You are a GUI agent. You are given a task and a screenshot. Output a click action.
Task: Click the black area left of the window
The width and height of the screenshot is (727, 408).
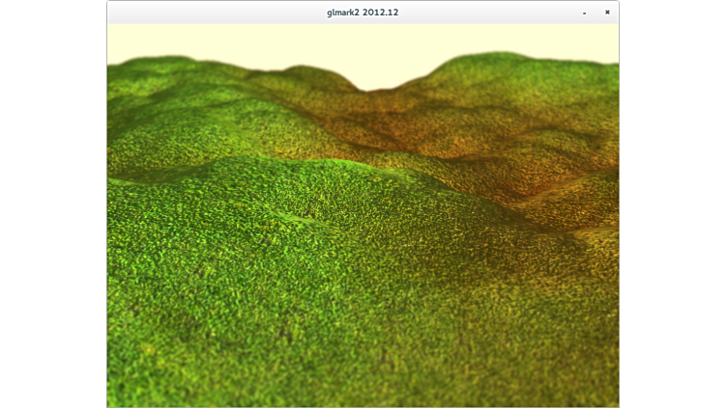[x=53, y=204]
